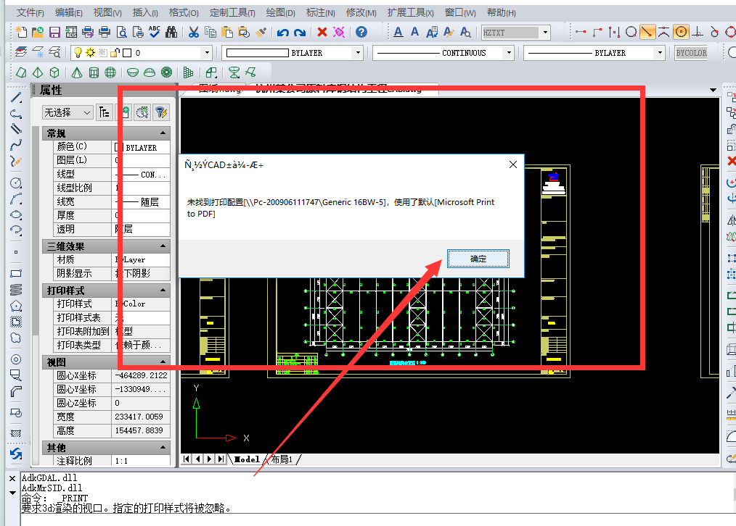
Task: Open the BYLAYER lineweight dropdown
Action: pos(660,52)
